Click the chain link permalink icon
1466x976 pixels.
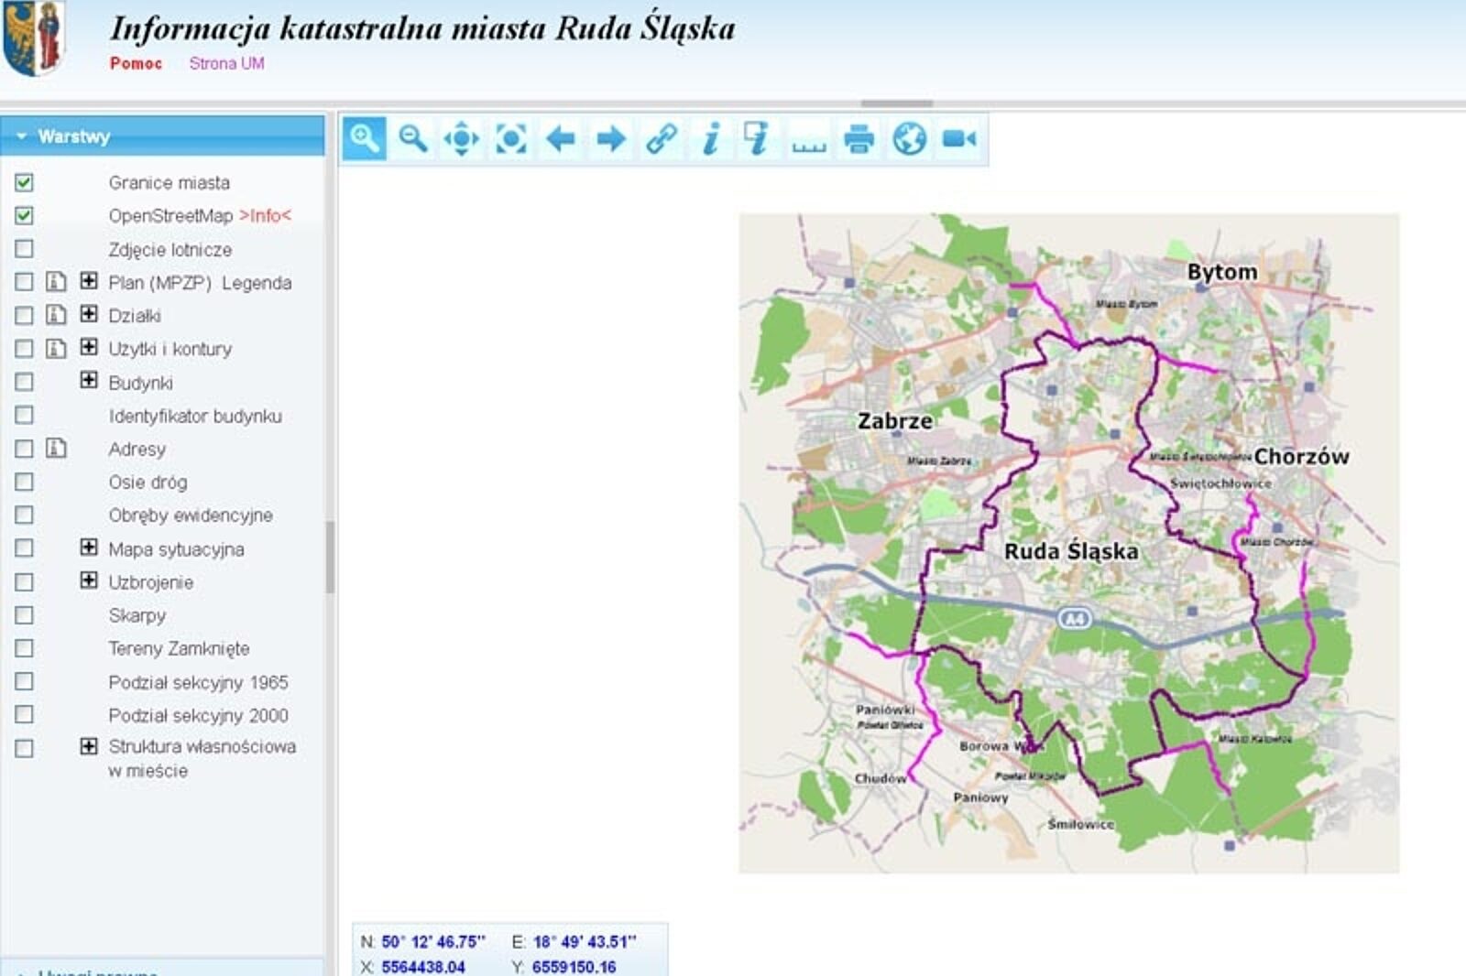[x=661, y=139]
